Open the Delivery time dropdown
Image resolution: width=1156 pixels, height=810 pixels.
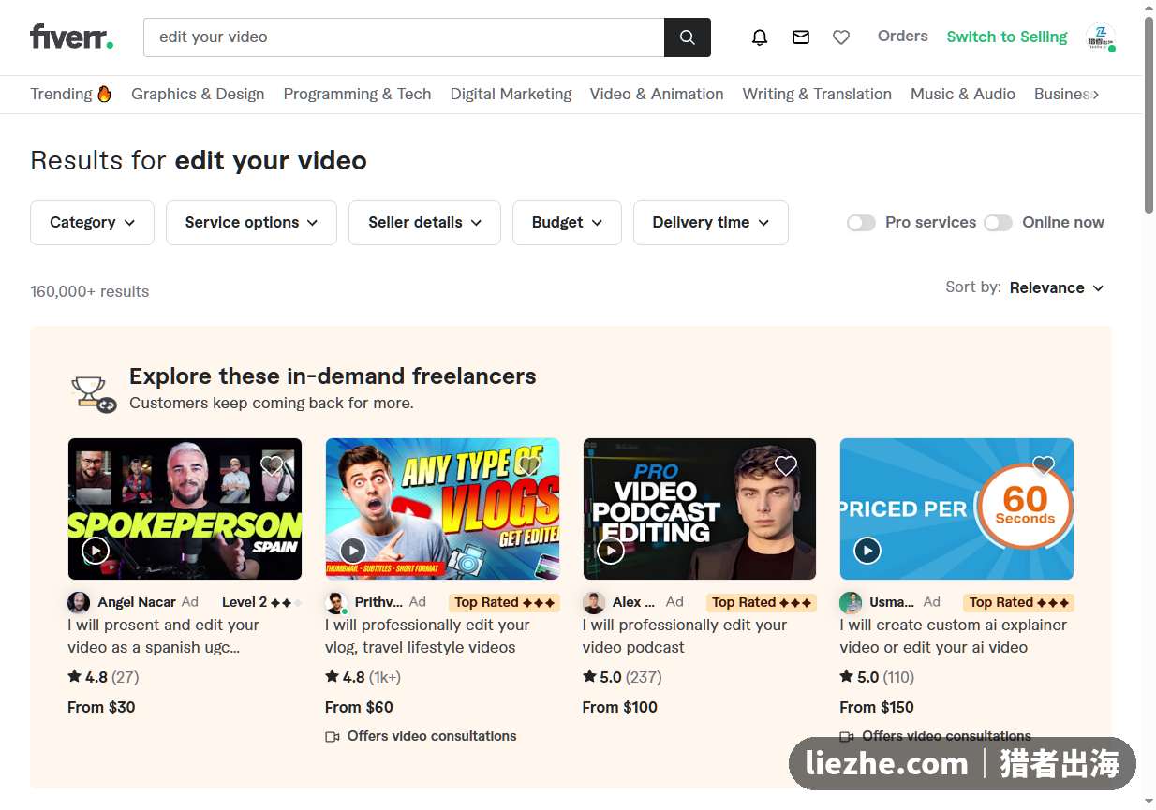[x=711, y=223]
